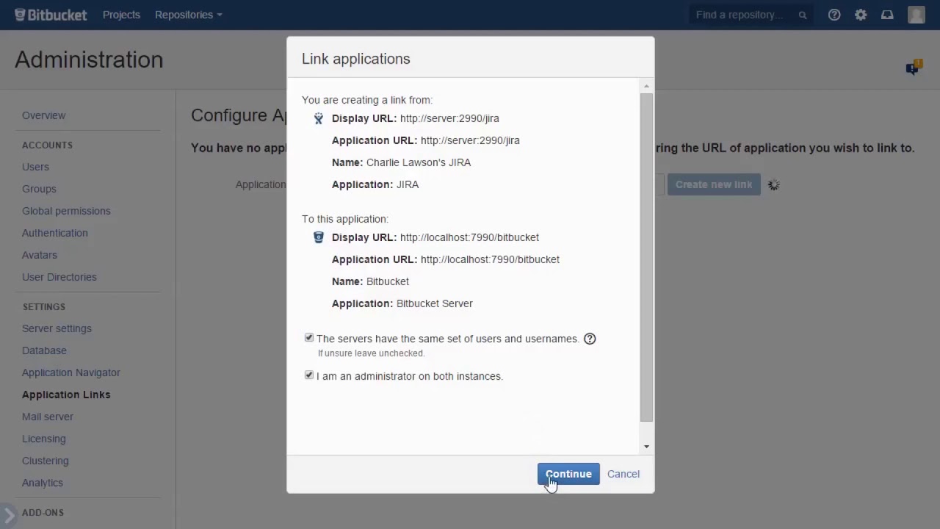
Task: Click the feedback speech bubble icon
Action: point(913,68)
